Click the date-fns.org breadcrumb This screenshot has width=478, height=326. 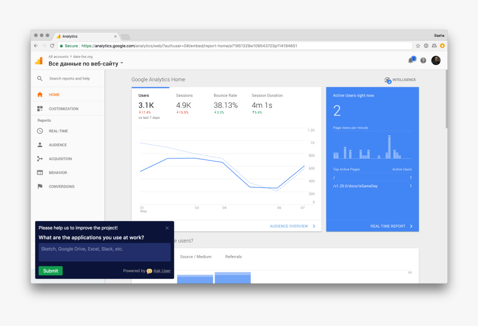pos(83,57)
